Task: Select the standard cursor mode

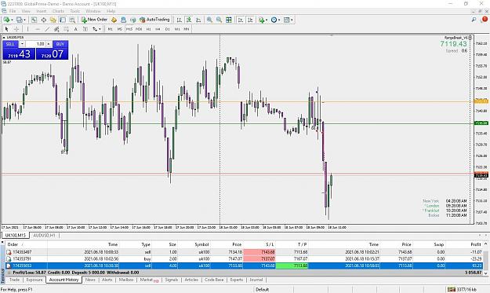Action: (6, 29)
